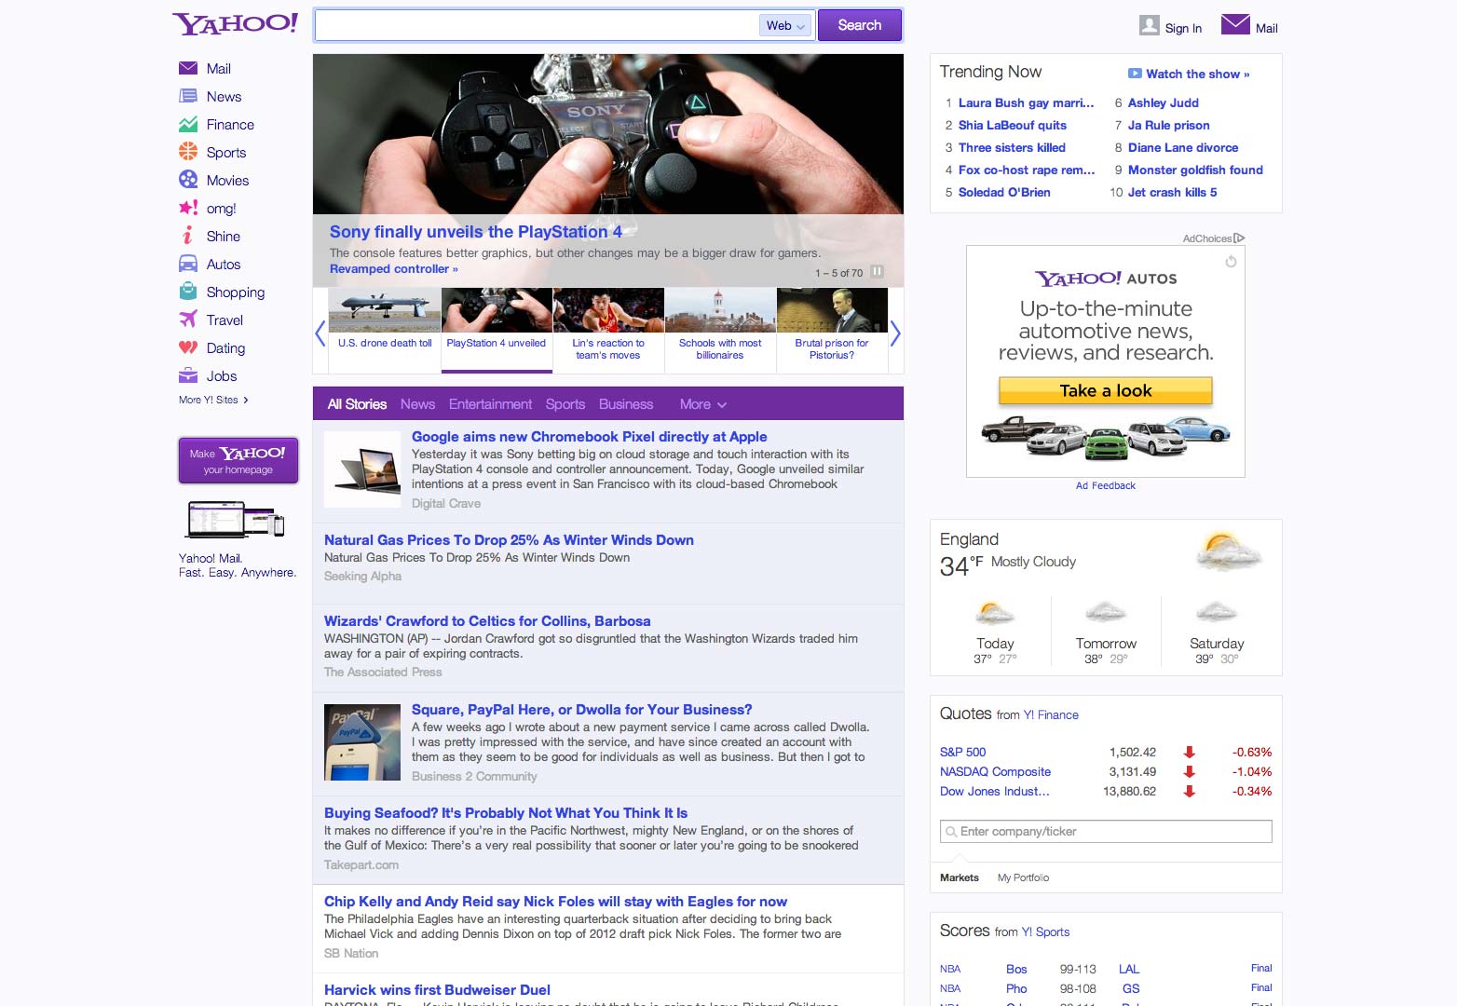Click the Yahoo! logo
The height and width of the screenshot is (1006, 1457).
tap(235, 24)
